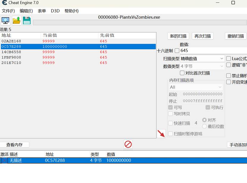Screen dimensions: 247x183
Task: Open the 数值类型 4 字节 dropdown
Action: click(202, 66)
